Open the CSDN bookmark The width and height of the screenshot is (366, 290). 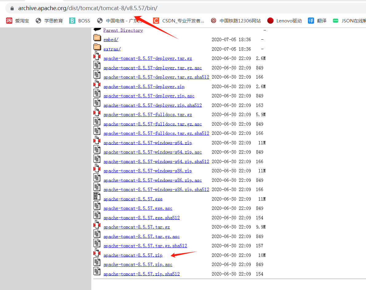click(x=179, y=21)
